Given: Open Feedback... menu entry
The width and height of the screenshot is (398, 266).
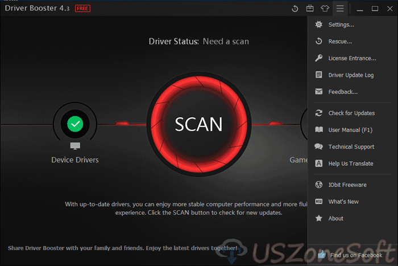Looking at the screenshot, I should 343,92.
